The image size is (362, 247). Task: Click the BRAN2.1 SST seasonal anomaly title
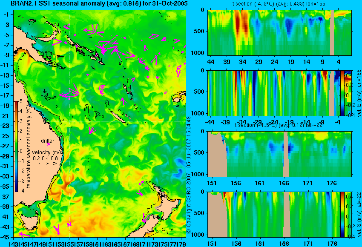(x=99, y=4)
